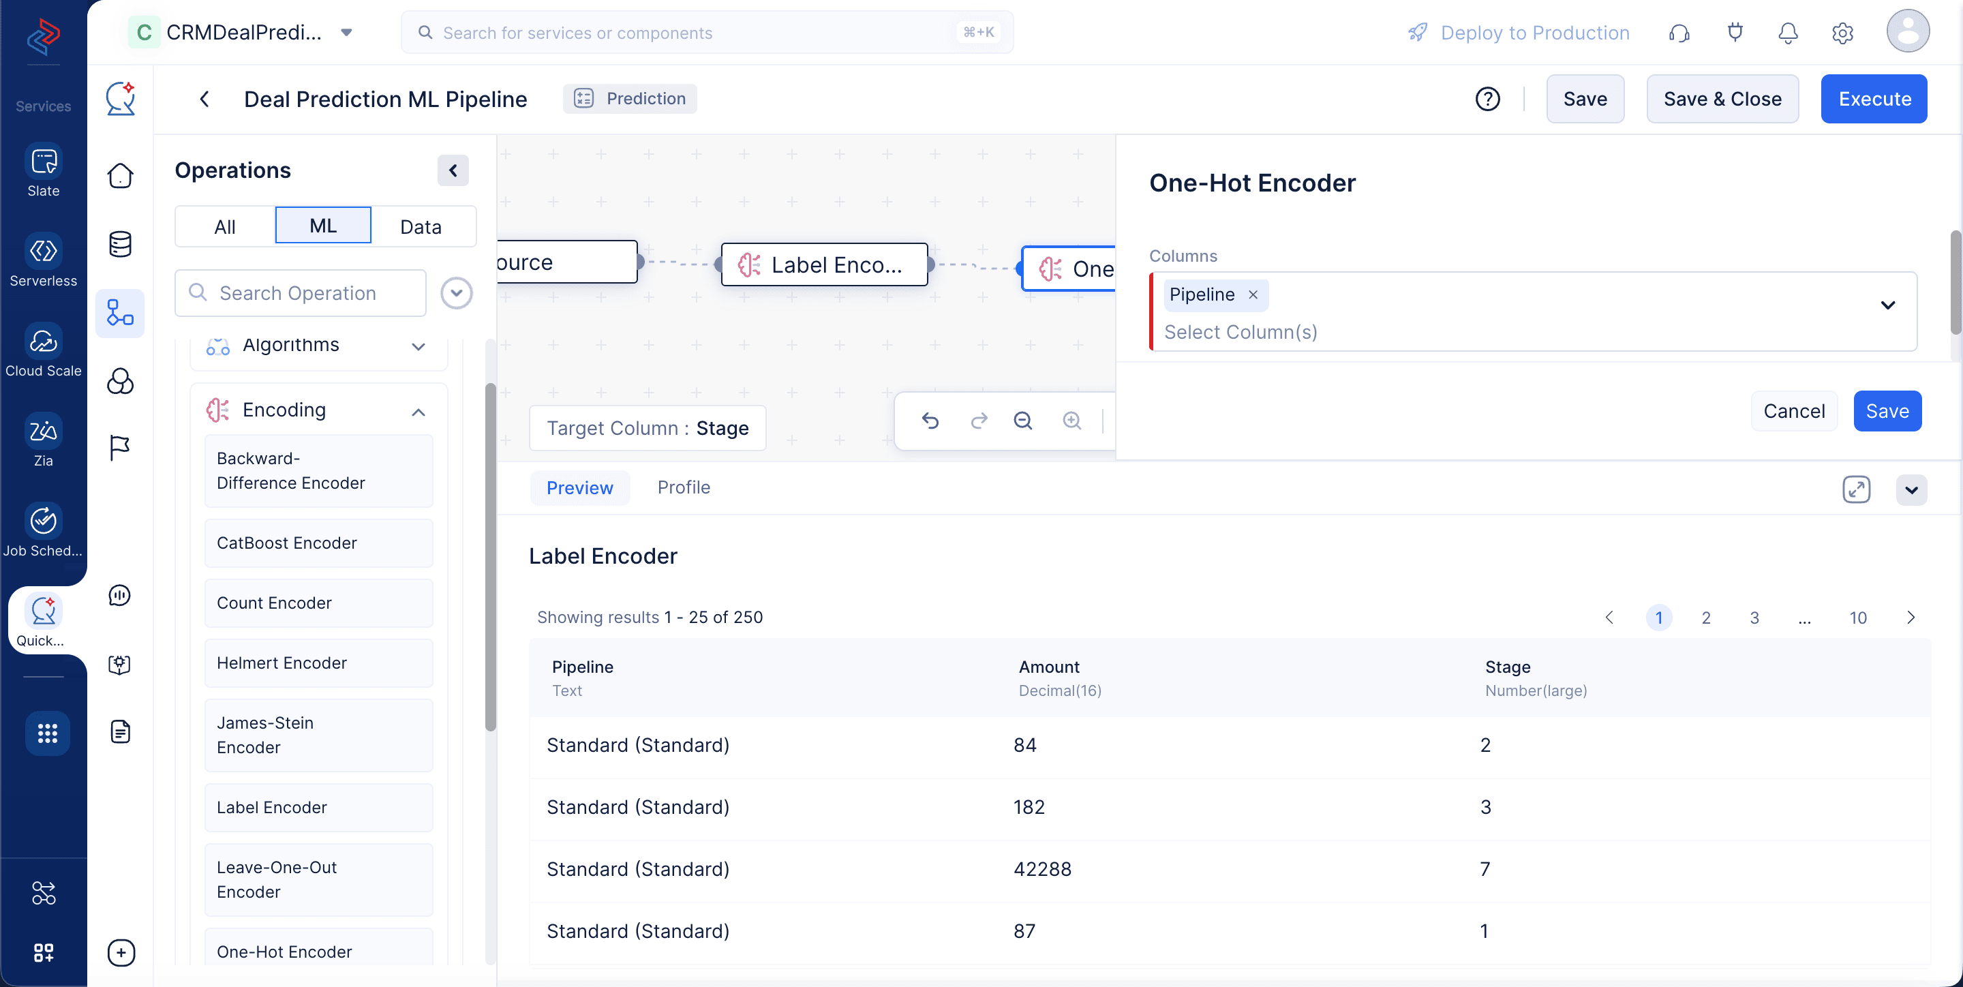This screenshot has height=987, width=1963.
Task: Open the all-services grid icon
Action: click(47, 733)
